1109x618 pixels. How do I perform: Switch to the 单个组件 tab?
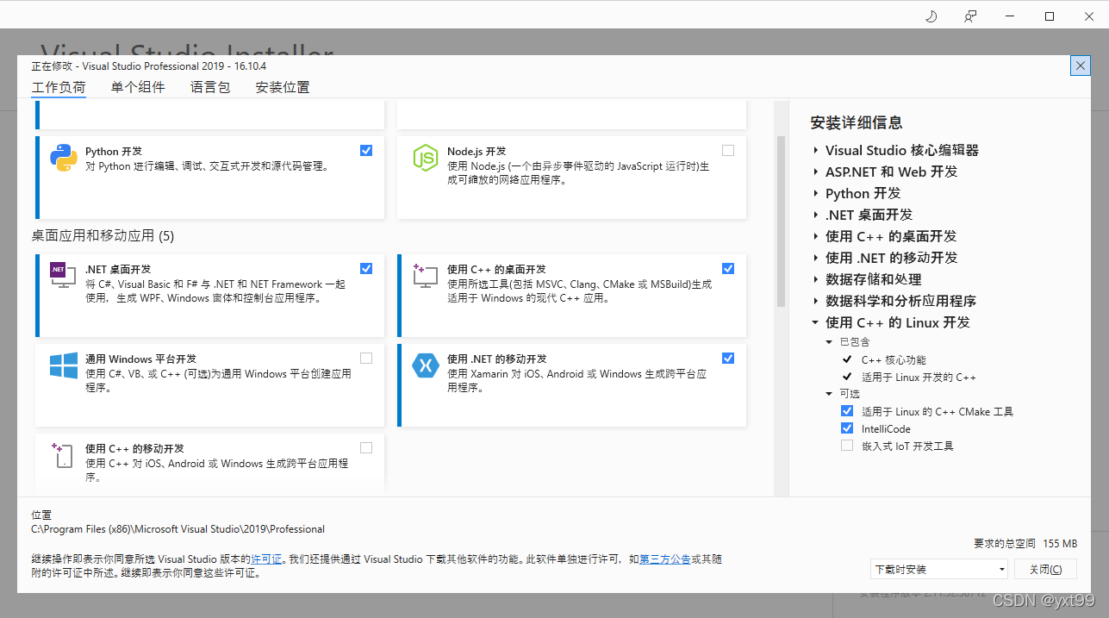coord(138,87)
